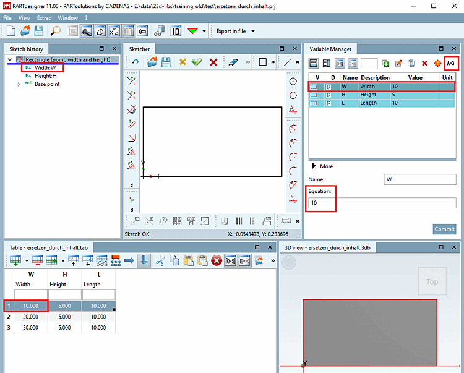Screen dimensions: 464x373
Task: Click the orange gear icon in Variable Manager
Action: [437, 63]
